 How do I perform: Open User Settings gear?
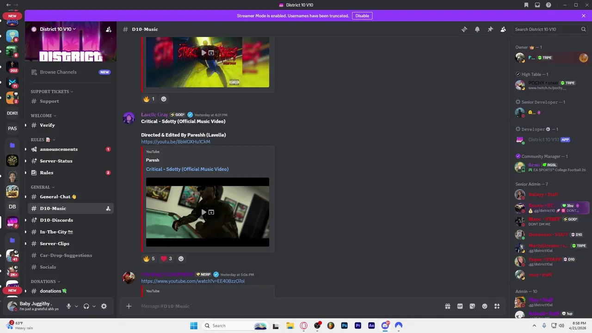click(104, 306)
